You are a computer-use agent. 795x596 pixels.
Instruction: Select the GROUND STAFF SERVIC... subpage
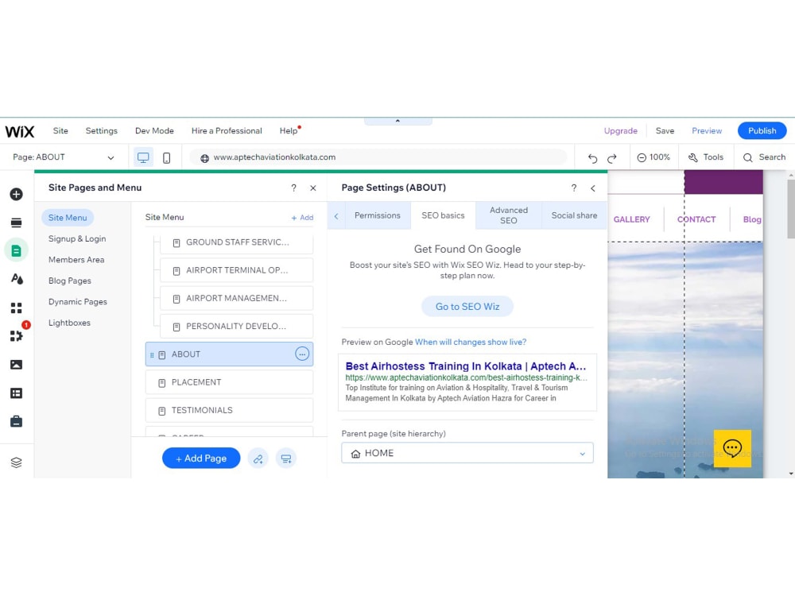coord(236,242)
